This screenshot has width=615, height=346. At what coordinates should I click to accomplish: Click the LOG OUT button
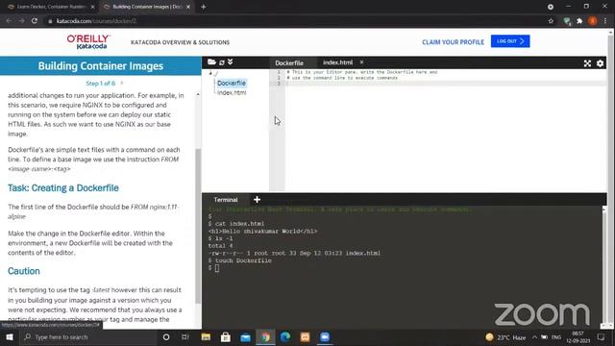(510, 41)
